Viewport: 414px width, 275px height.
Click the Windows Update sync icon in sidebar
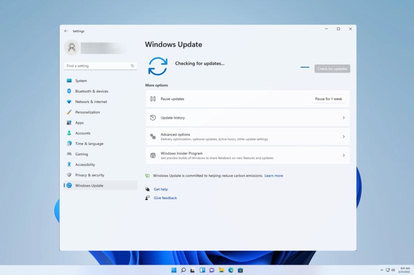69,186
